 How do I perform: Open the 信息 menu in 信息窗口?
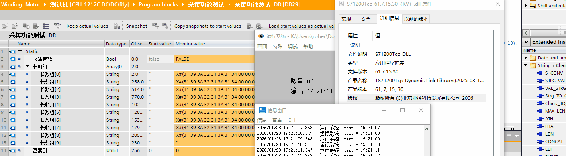point(262,120)
